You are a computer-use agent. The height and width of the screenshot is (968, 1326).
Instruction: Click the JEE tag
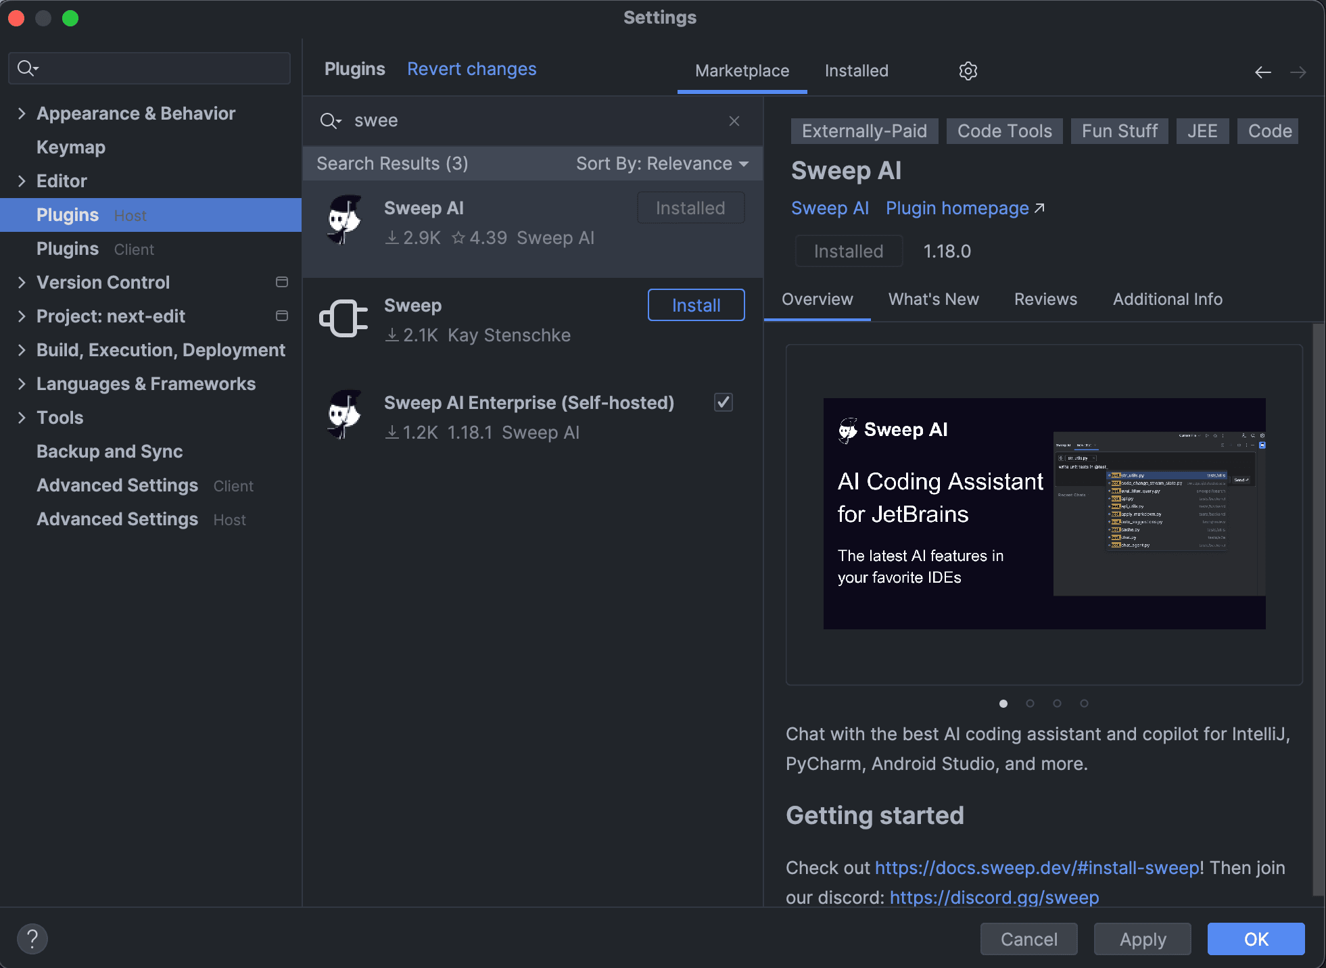pyautogui.click(x=1202, y=131)
